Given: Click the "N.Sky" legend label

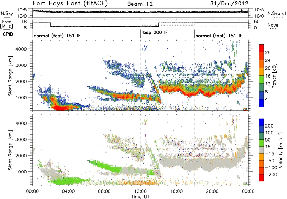Looking at the screenshot, I should pyautogui.click(x=7, y=13).
